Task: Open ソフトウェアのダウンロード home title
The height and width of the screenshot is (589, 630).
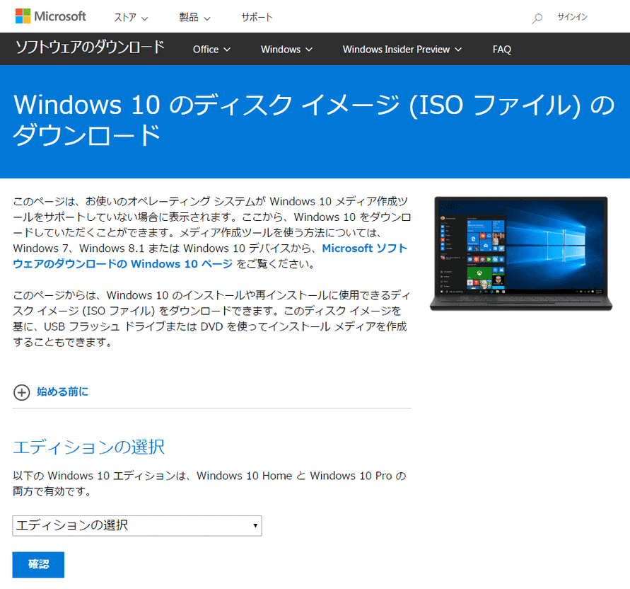Action: [x=90, y=47]
